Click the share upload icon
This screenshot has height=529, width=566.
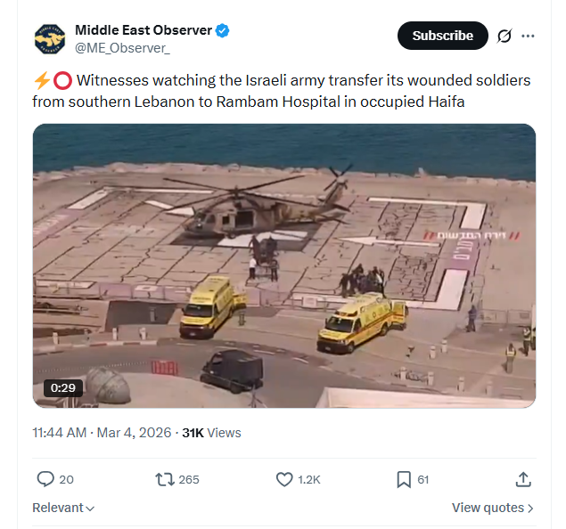(523, 479)
